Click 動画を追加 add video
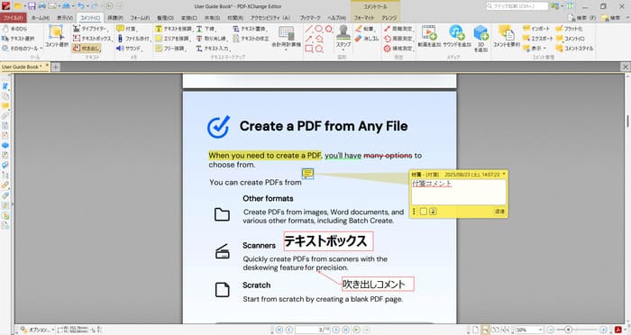This screenshot has height=335, width=631. [x=429, y=36]
